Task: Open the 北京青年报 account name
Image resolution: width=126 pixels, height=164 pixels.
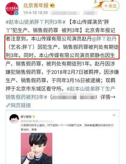Action: [36, 6]
